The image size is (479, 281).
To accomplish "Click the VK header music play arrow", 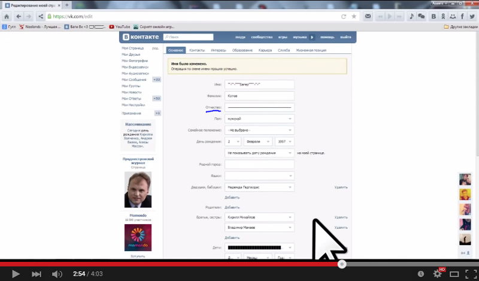I will [x=312, y=37].
